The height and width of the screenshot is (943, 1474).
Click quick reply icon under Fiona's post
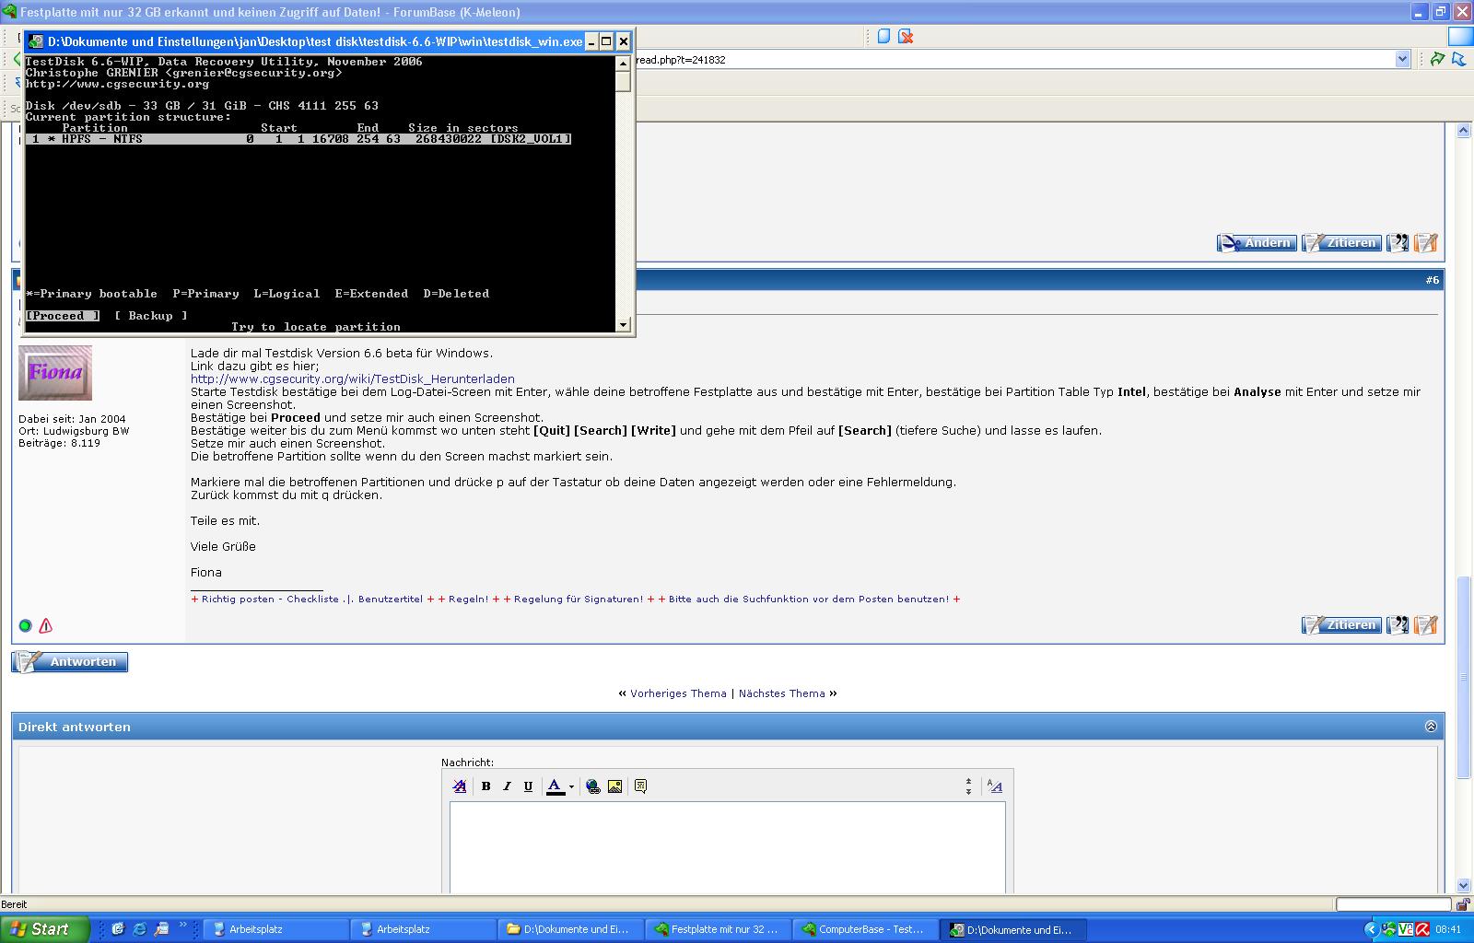tap(1426, 625)
